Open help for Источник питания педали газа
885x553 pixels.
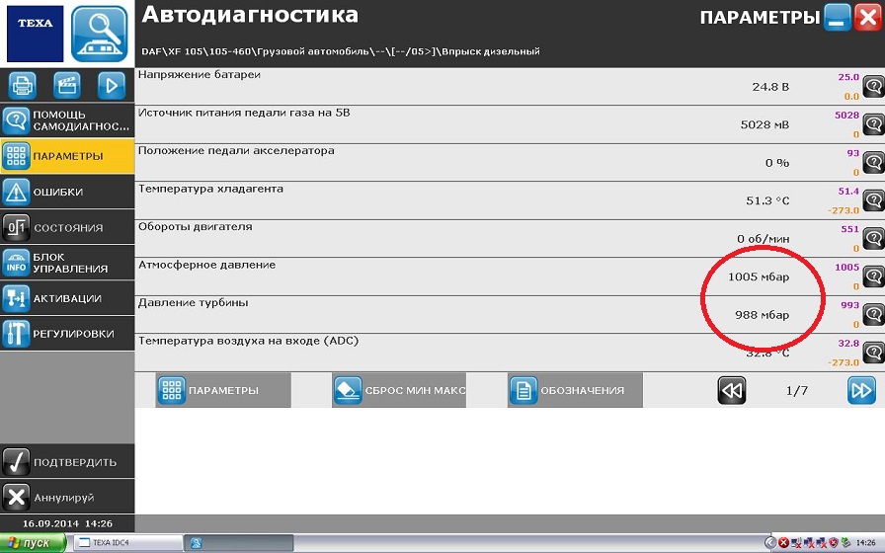click(x=874, y=124)
